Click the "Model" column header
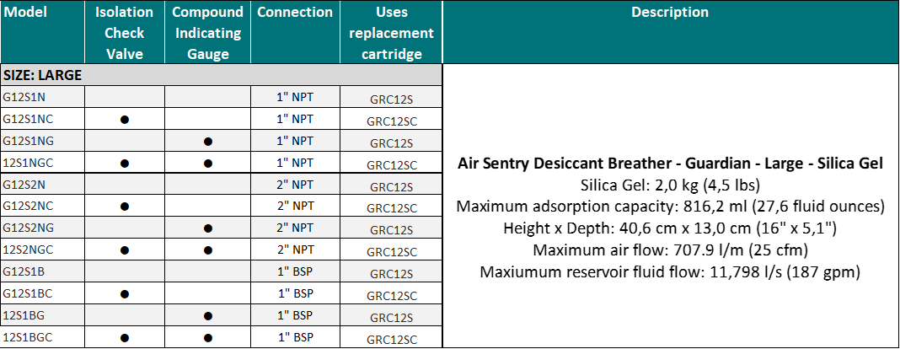This screenshot has width=900, height=349. [x=24, y=13]
